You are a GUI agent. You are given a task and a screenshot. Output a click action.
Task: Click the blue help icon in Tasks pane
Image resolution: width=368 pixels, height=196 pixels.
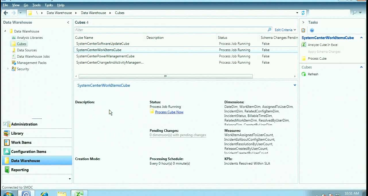click(x=312, y=30)
